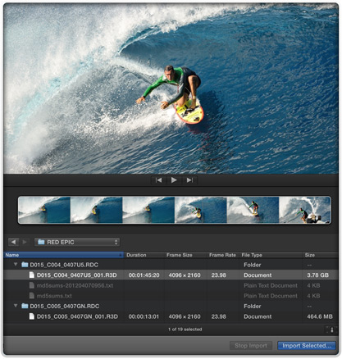Click the last filmstrip thumbnail frame

305,210
